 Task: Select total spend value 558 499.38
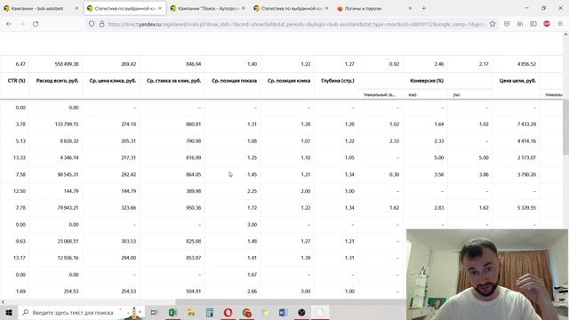(67, 64)
